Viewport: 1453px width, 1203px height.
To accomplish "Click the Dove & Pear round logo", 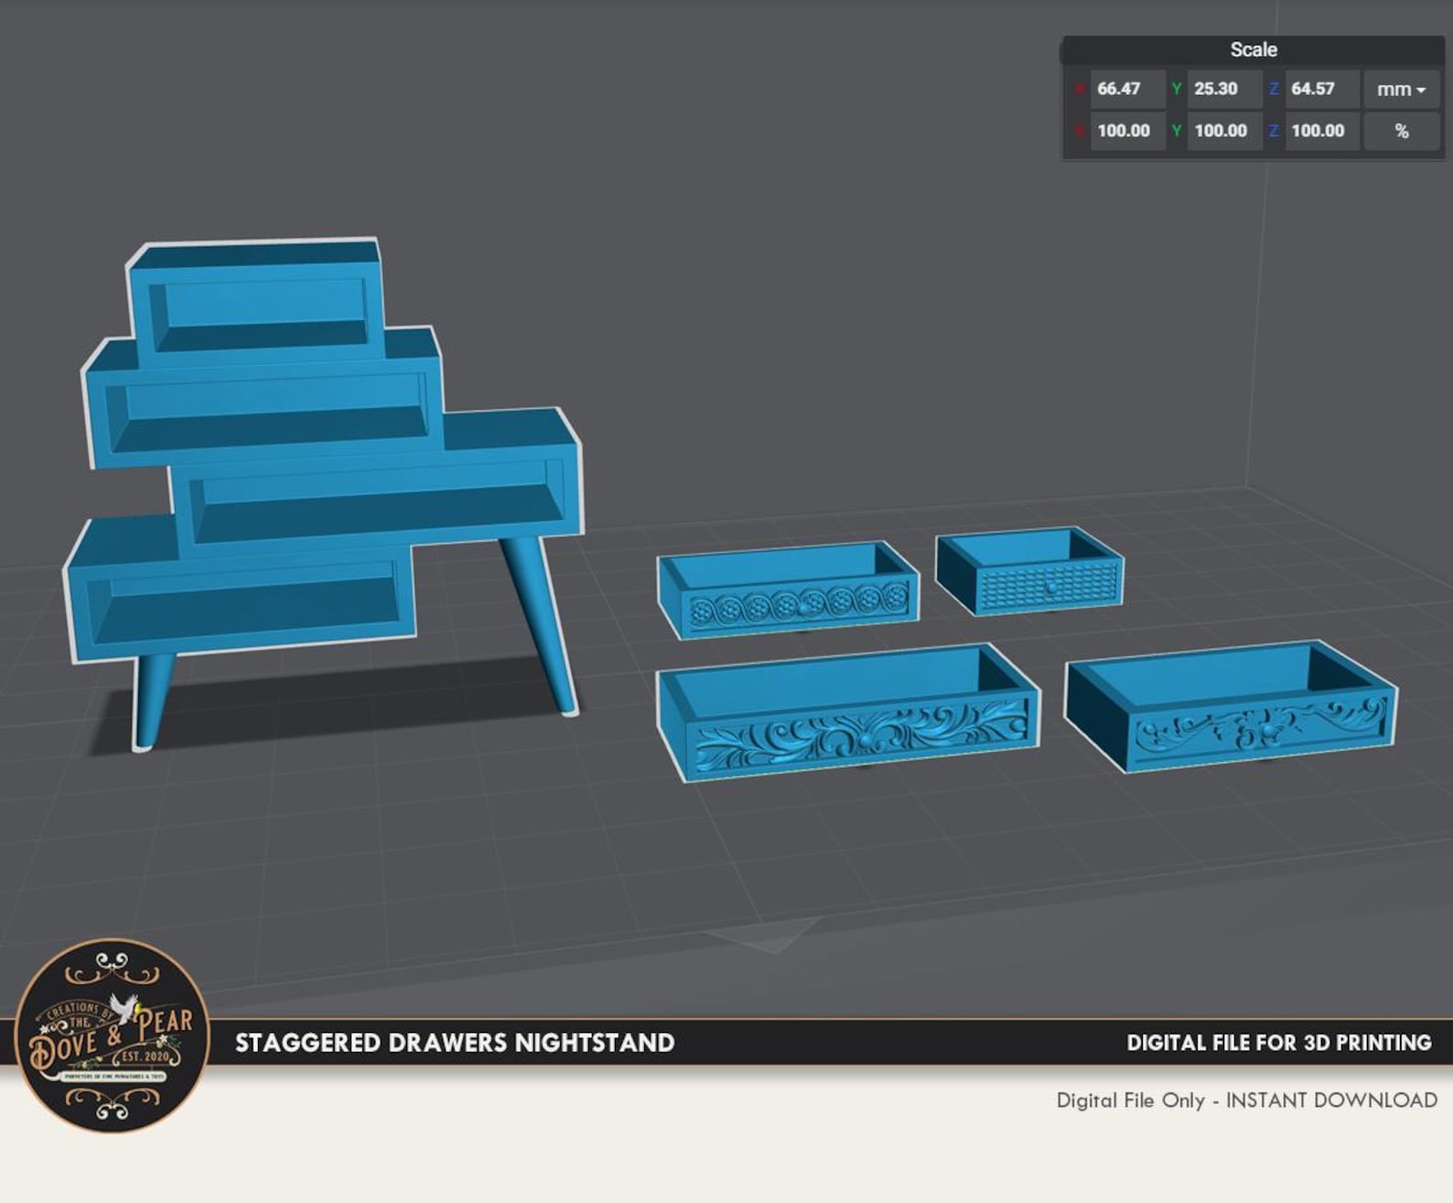I will [x=112, y=1035].
